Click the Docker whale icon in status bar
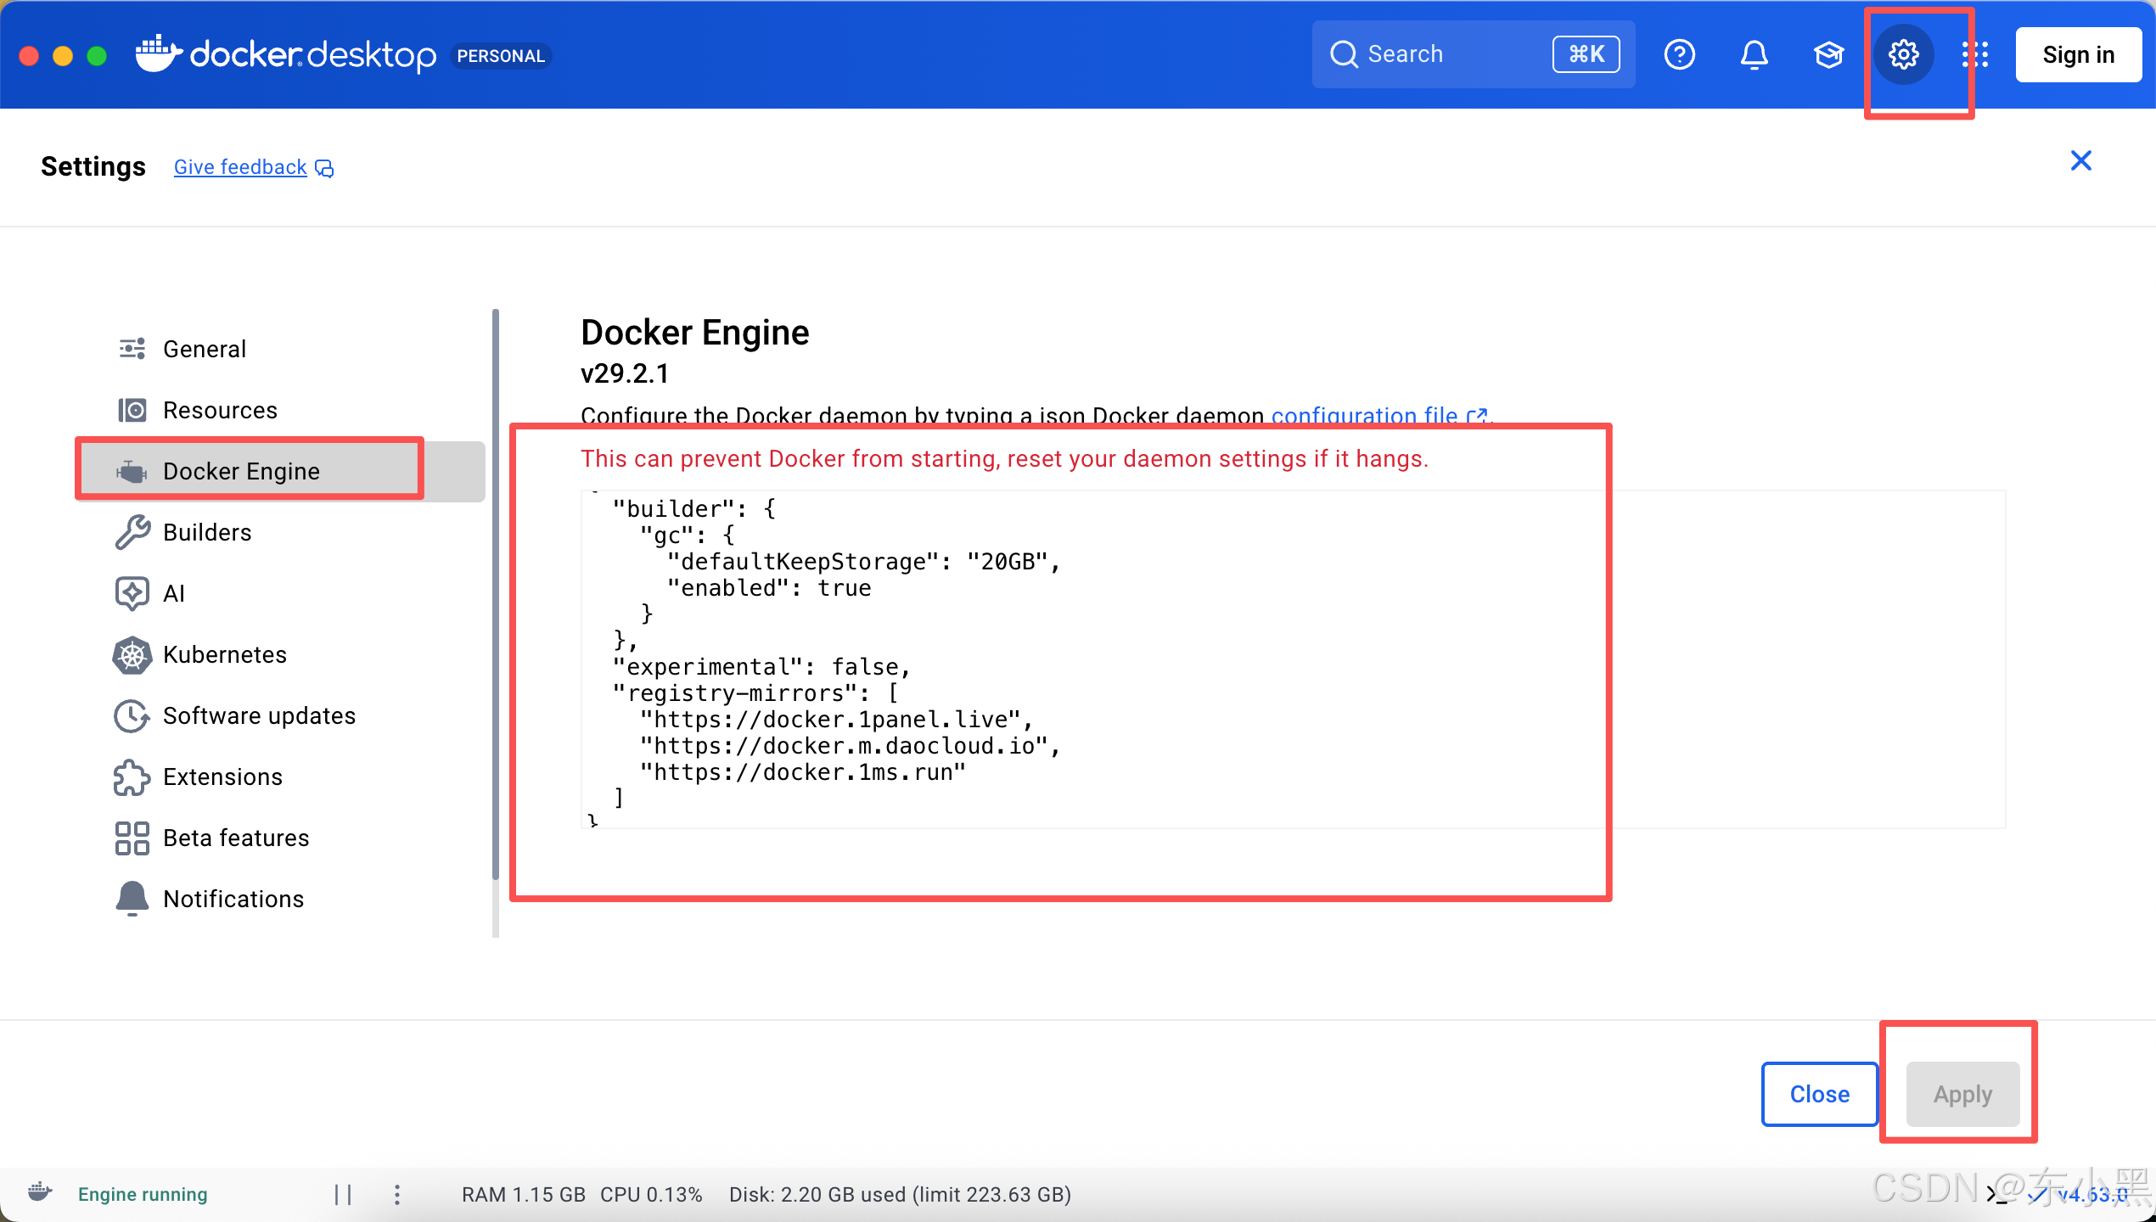 tap(39, 1192)
